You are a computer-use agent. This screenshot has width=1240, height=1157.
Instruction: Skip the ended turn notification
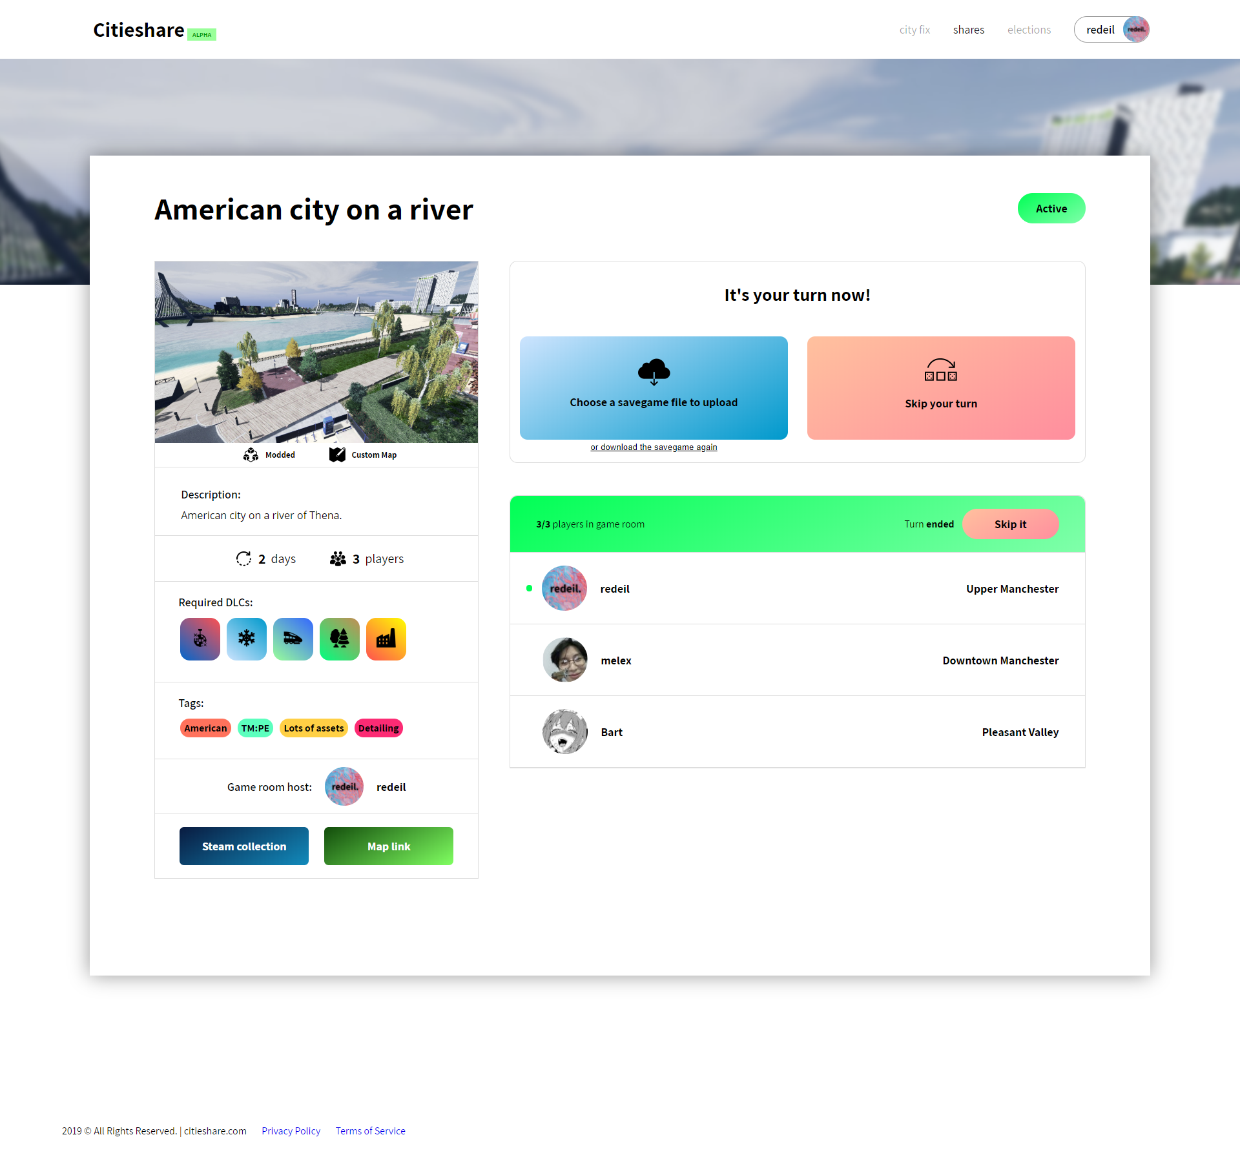1011,523
